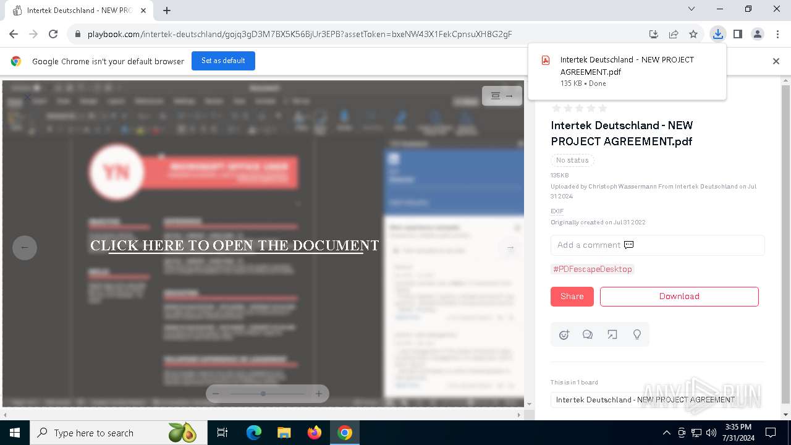Click the preview horizontal scrollbar
This screenshot has height=445, width=791.
click(x=263, y=415)
